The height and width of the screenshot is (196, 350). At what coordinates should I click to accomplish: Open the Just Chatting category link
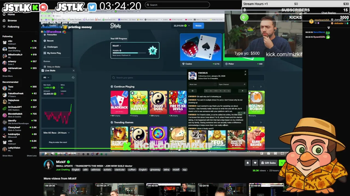63,170
